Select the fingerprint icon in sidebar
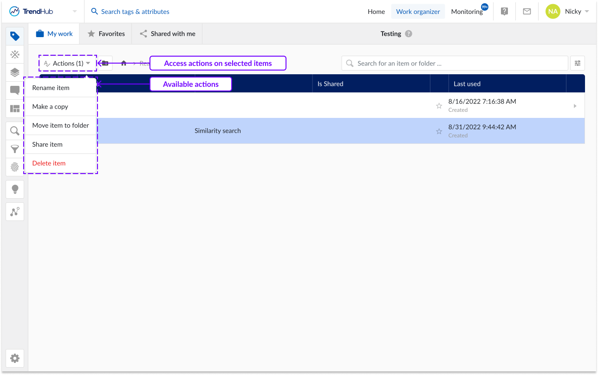Image resolution: width=598 pixels, height=375 pixels. click(15, 167)
